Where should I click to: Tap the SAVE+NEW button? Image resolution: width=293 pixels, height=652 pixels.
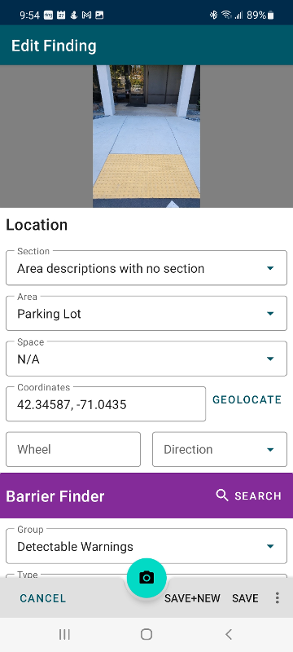[x=192, y=598]
